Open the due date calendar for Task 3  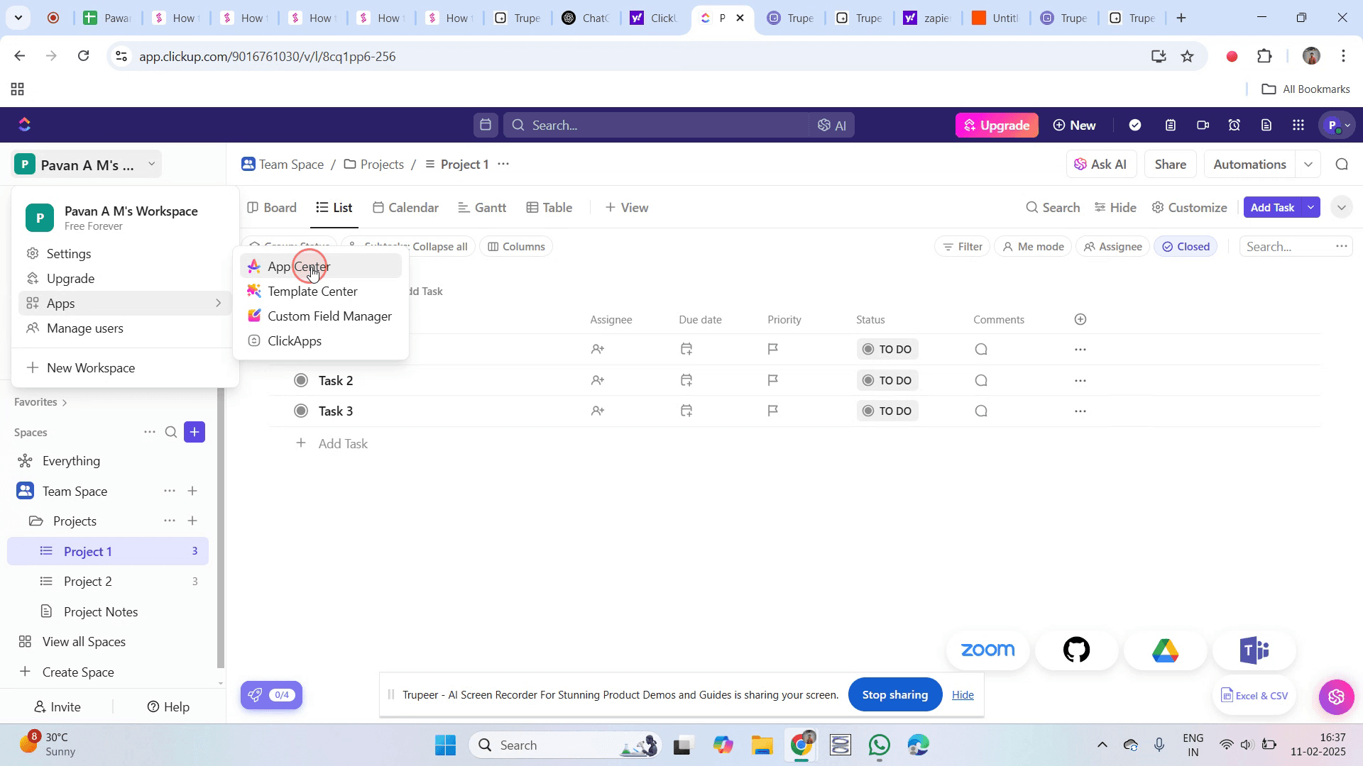pyautogui.click(x=686, y=411)
